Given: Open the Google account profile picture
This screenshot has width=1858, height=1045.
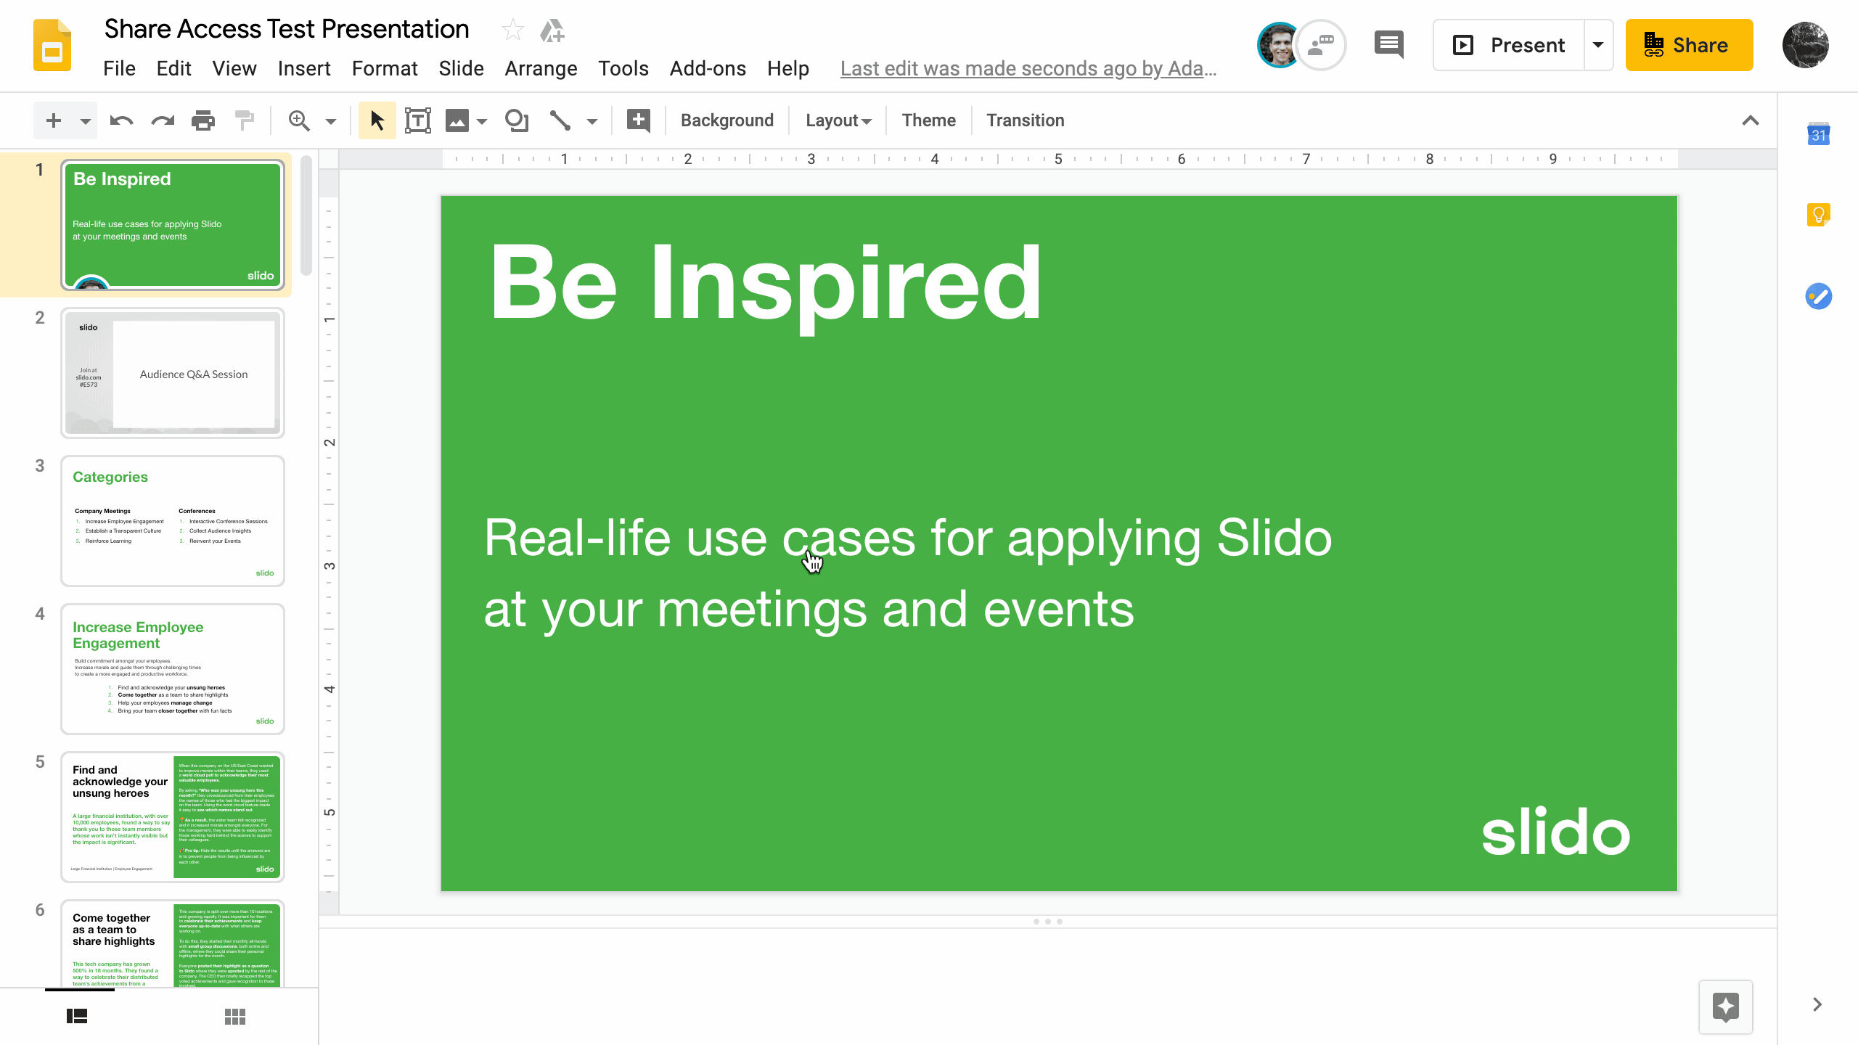Looking at the screenshot, I should pyautogui.click(x=1805, y=45).
